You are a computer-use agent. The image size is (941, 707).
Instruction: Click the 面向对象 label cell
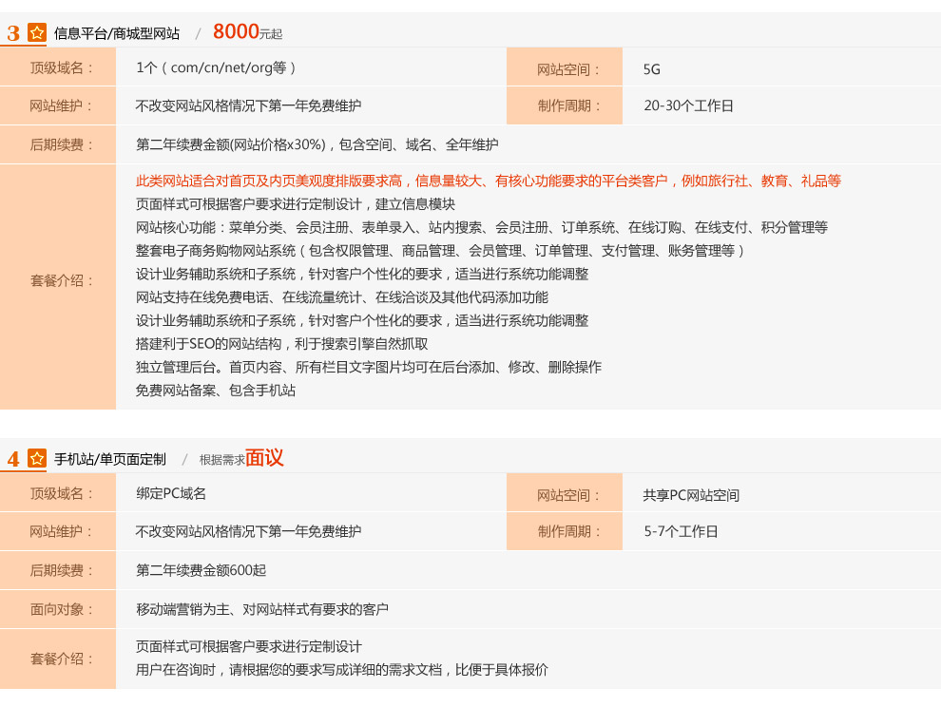coord(58,609)
